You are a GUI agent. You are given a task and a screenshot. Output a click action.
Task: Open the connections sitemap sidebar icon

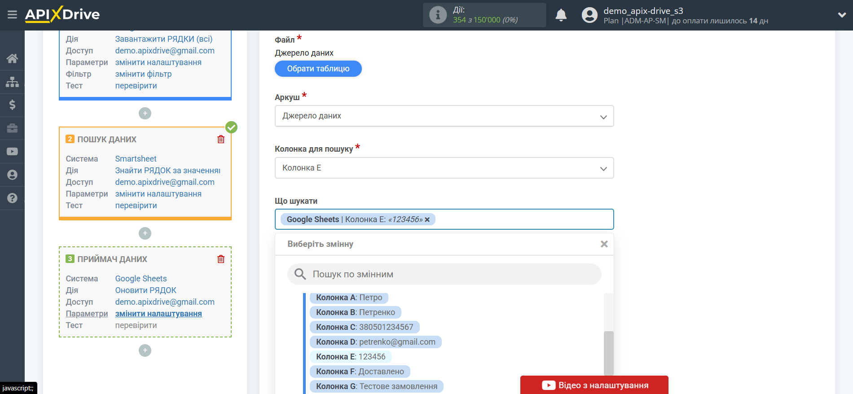pyautogui.click(x=12, y=82)
